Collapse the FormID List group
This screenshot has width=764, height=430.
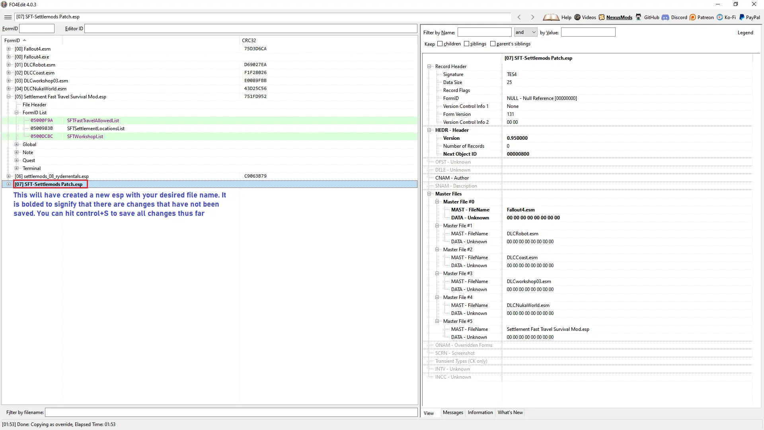tap(16, 113)
